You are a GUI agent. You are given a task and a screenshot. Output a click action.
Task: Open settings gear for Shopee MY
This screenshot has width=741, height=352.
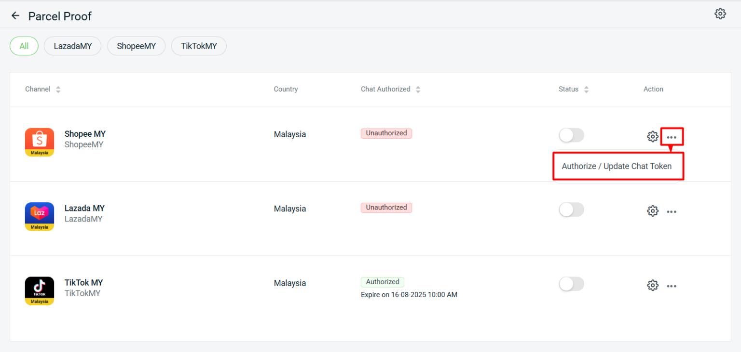point(653,137)
